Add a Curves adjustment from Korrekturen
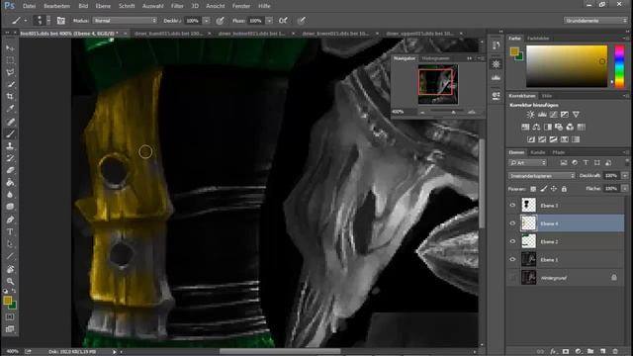633x356 pixels. pos(553,115)
